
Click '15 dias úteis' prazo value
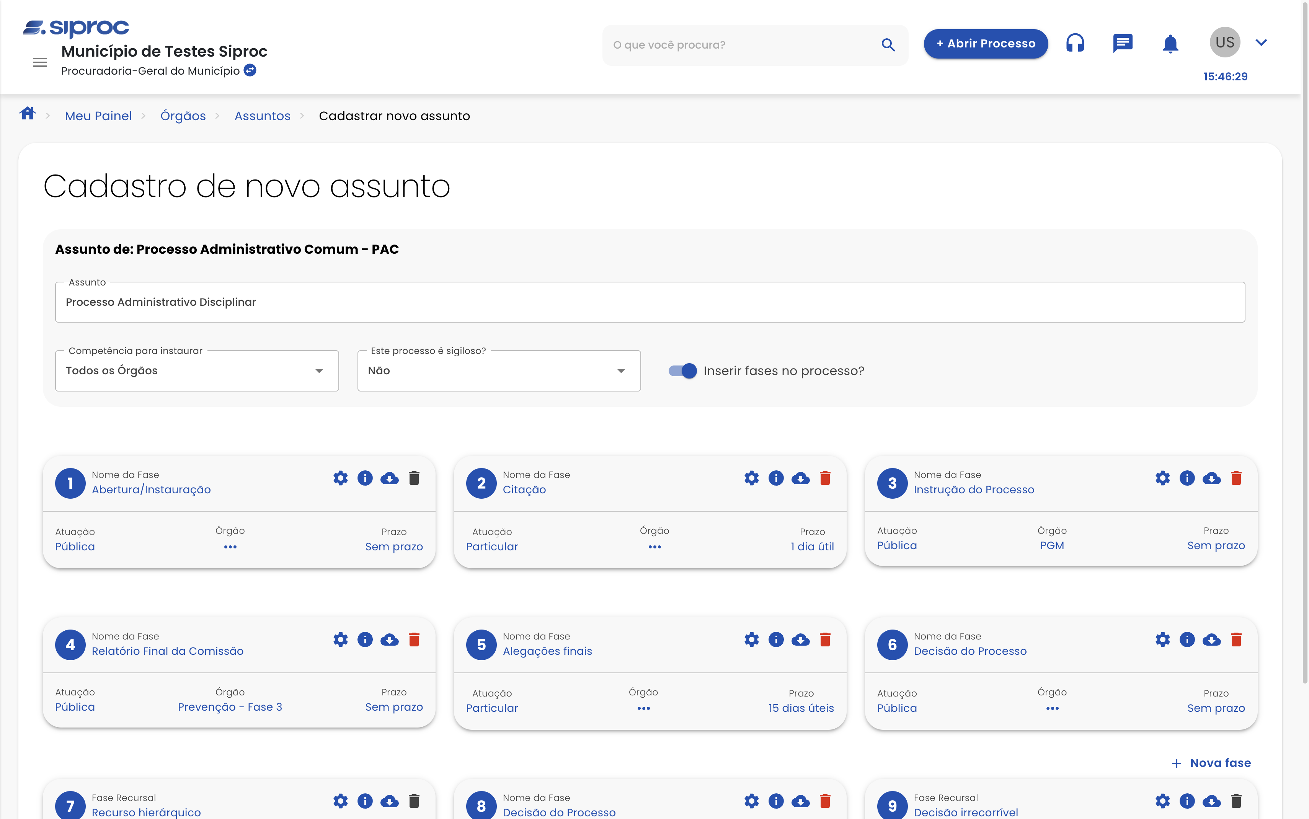click(801, 708)
